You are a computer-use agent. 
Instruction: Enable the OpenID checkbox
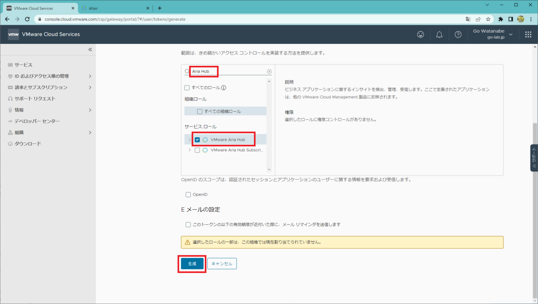[188, 195]
